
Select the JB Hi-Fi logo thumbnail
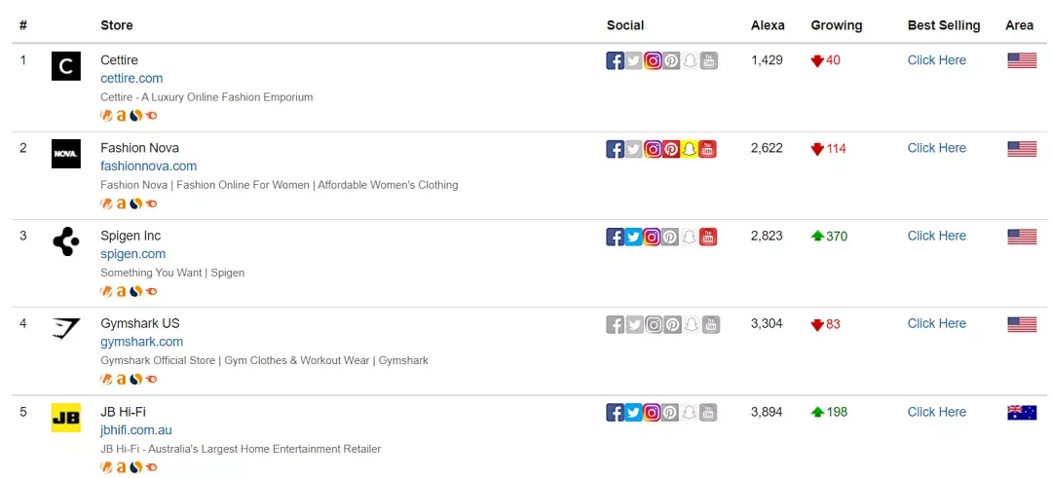coord(66,418)
